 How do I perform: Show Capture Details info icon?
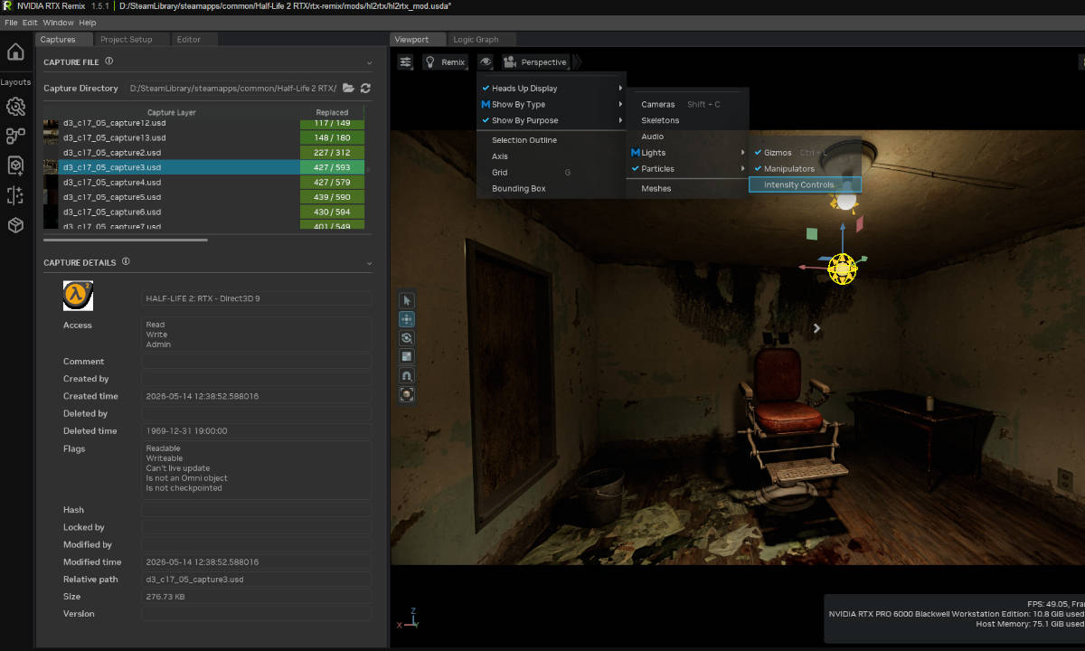point(126,261)
